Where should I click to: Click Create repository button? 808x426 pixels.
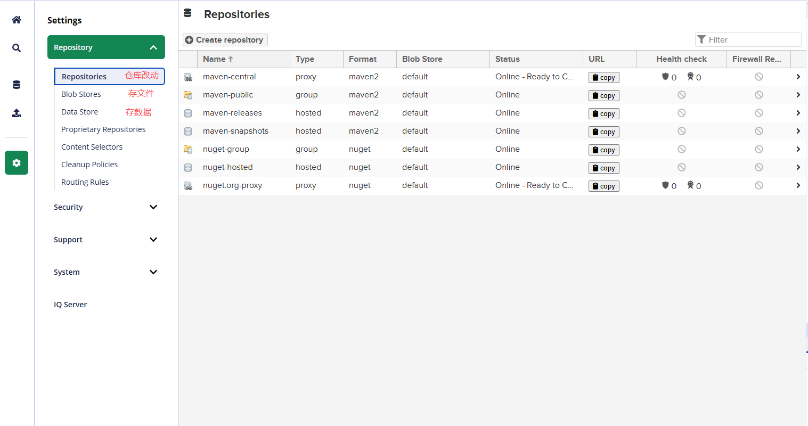[225, 40]
